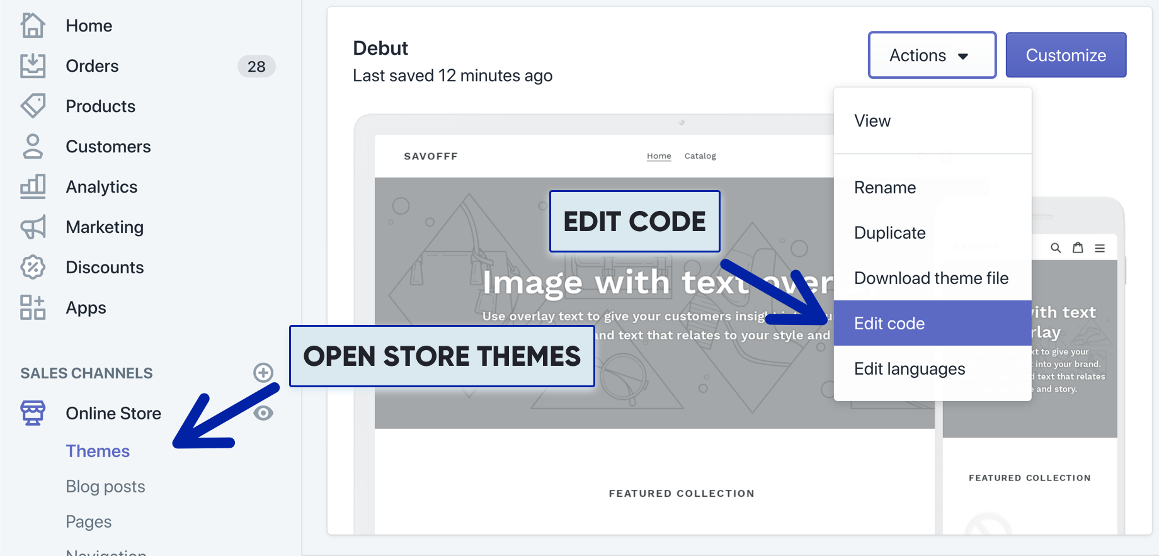Click the Orders inbox icon
Viewport: 1159px width, 556px height.
coord(33,66)
